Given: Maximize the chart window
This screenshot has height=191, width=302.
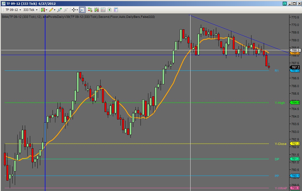Looking at the screenshot, I should 294,3.
